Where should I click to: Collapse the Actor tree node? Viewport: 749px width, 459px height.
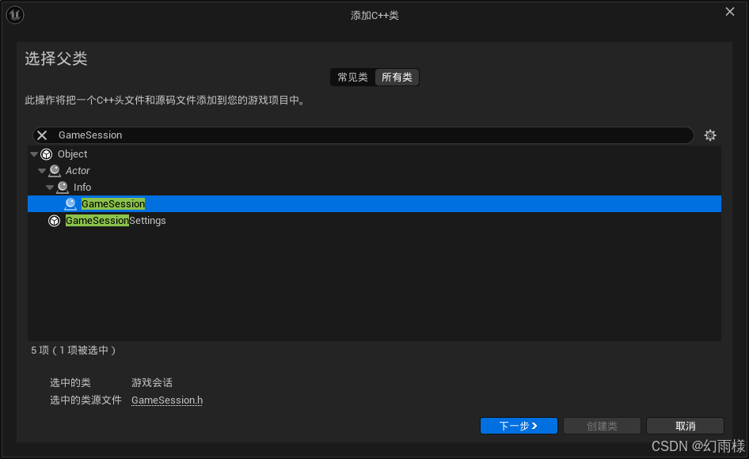(x=42, y=171)
